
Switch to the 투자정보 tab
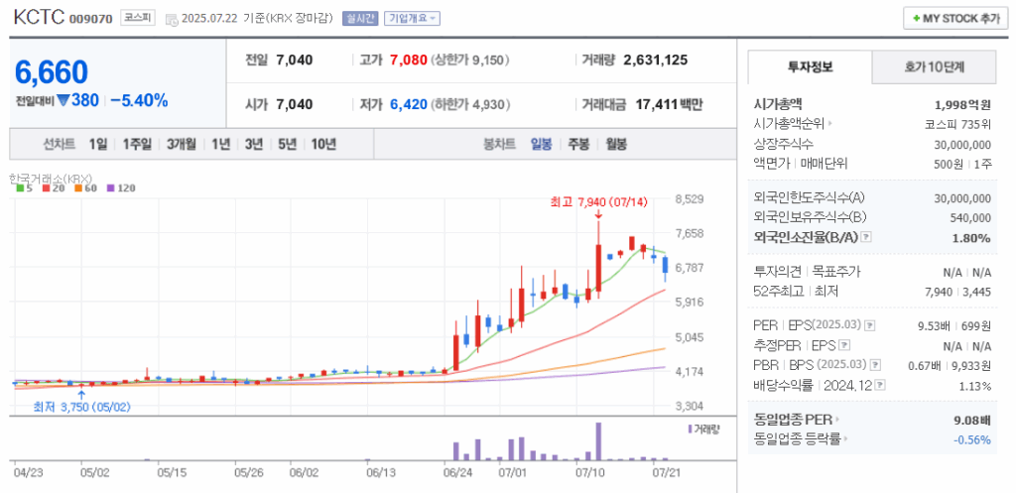pos(810,66)
